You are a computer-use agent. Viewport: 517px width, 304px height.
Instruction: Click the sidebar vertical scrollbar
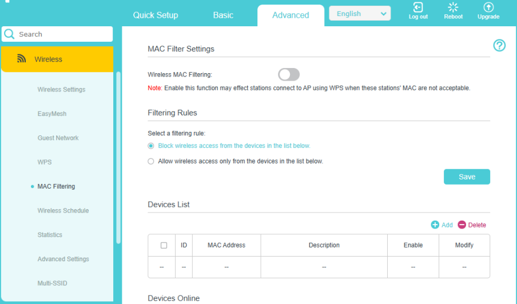point(118,158)
